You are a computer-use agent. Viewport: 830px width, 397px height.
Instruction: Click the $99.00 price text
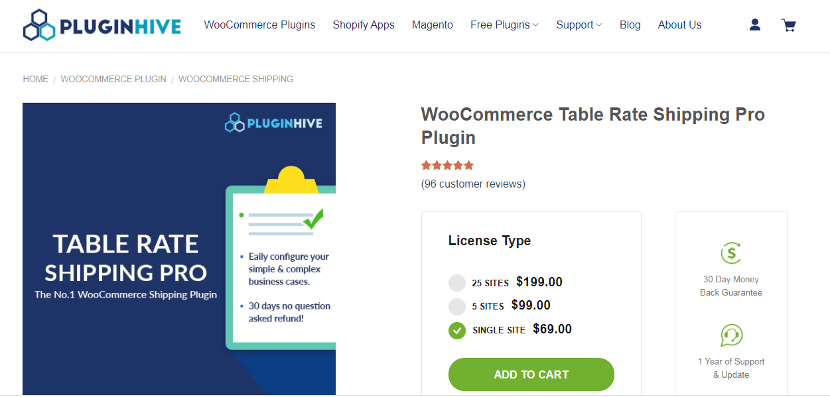(x=531, y=306)
